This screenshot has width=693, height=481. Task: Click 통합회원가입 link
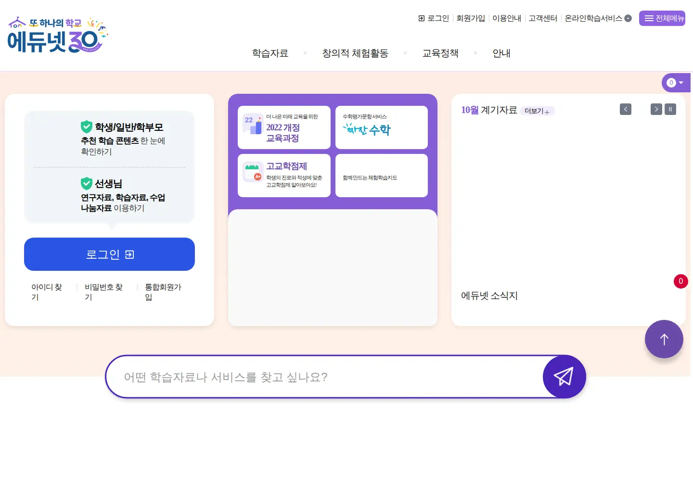pos(164,292)
